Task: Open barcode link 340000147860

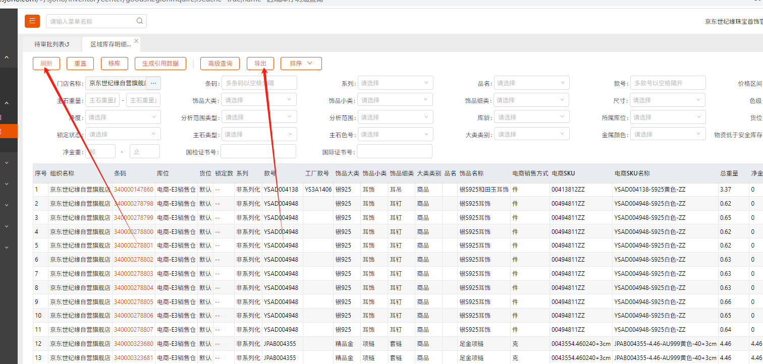Action: [133, 190]
